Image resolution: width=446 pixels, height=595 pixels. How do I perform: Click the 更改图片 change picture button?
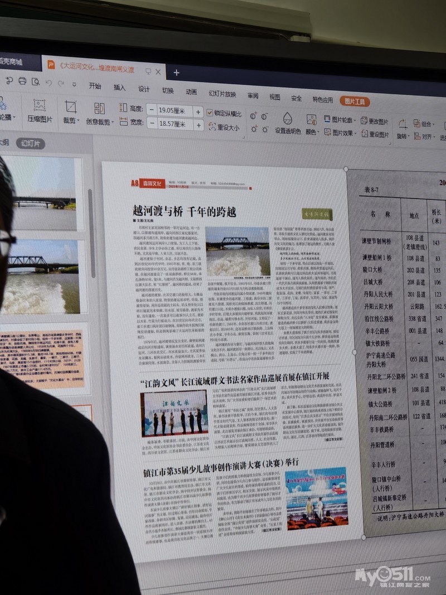tap(375, 121)
